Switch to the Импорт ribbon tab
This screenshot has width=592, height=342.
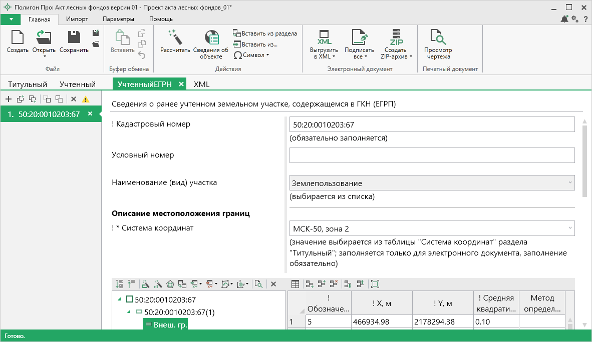click(77, 19)
